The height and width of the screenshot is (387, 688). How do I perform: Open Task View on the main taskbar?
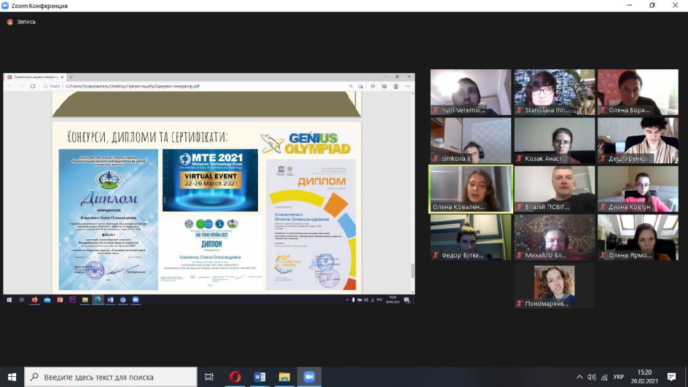pos(210,377)
